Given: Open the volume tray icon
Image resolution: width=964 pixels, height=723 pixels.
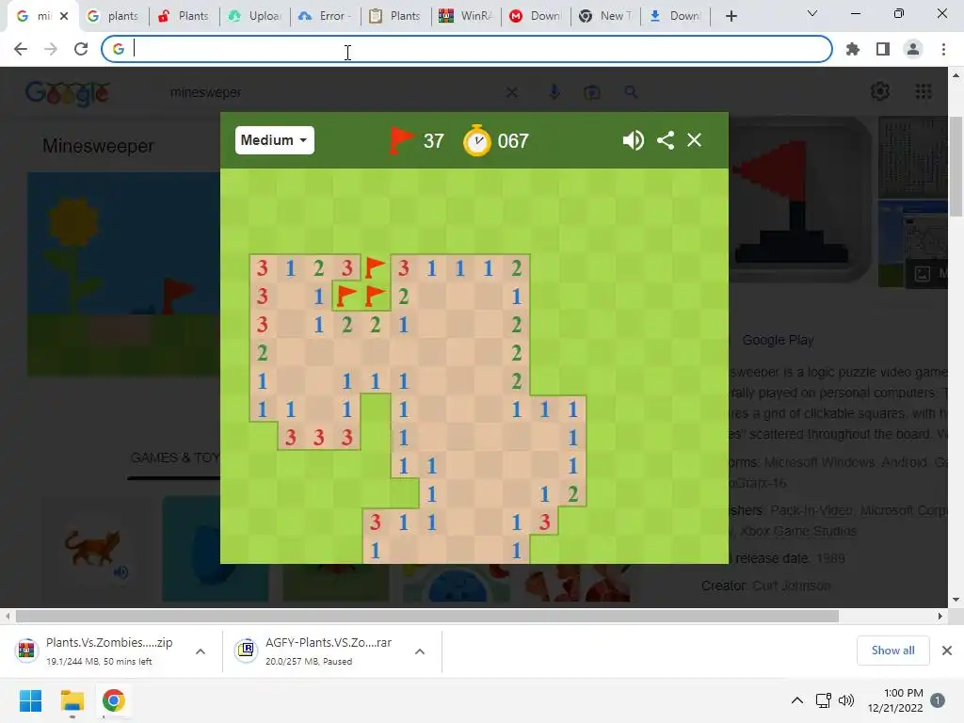Looking at the screenshot, I should (x=846, y=700).
